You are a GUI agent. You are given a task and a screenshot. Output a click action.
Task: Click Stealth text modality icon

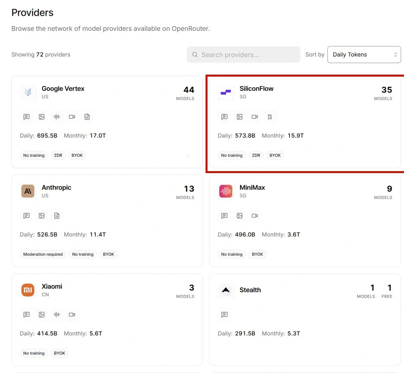225,315
